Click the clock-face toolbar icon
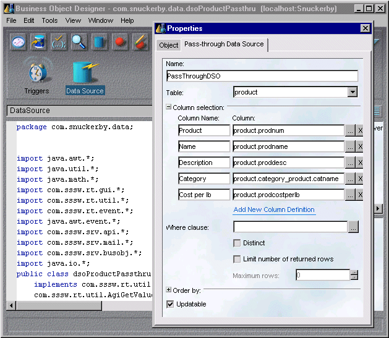The width and height of the screenshot is (389, 338). tap(19, 42)
